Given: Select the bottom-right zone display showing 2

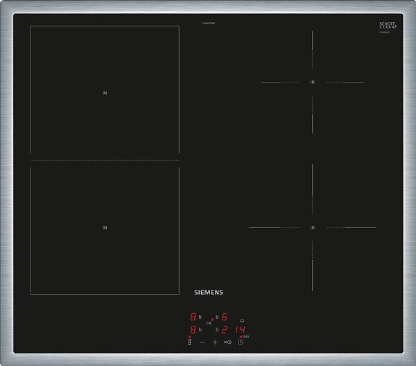Looking at the screenshot, I should pyautogui.click(x=225, y=330).
